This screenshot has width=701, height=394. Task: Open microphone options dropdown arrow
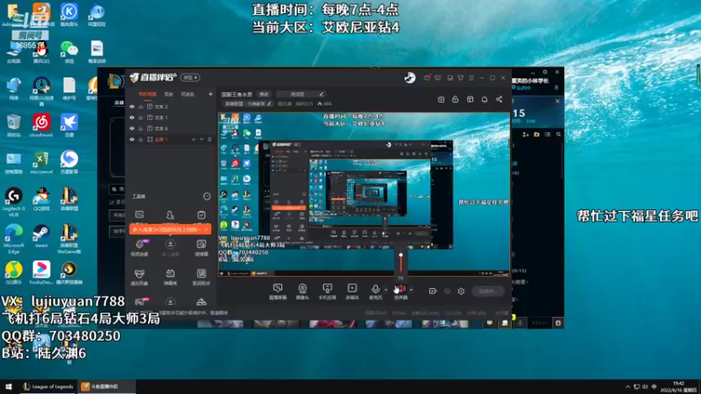pyautogui.click(x=386, y=290)
